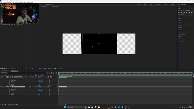Click Anchor Point stopwatch of third layer
Viewport: 194px width, 109px height.
point(10,89)
